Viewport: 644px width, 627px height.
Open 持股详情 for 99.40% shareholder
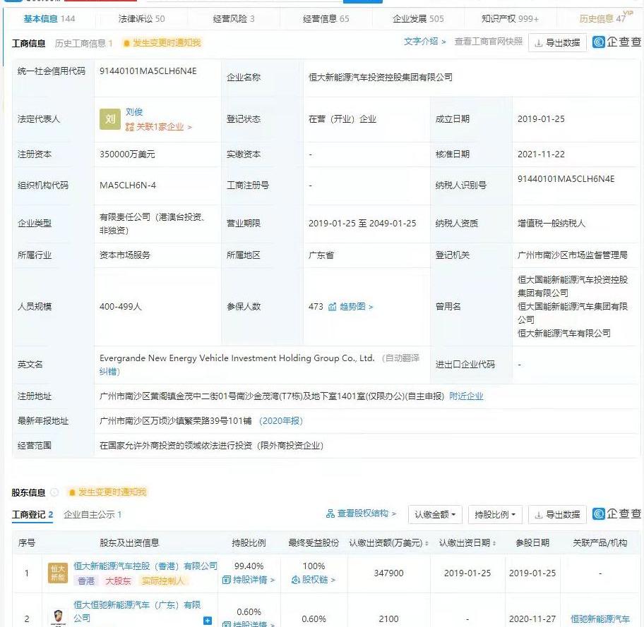click(249, 580)
